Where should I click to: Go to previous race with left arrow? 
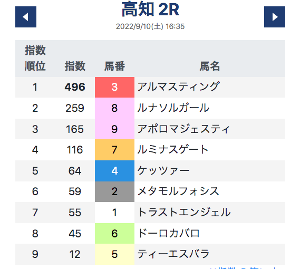[26, 17]
